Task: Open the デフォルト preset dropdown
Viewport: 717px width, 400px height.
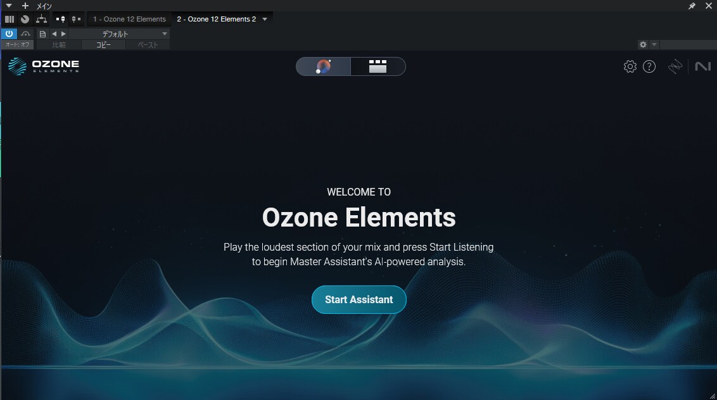Action: (119, 34)
